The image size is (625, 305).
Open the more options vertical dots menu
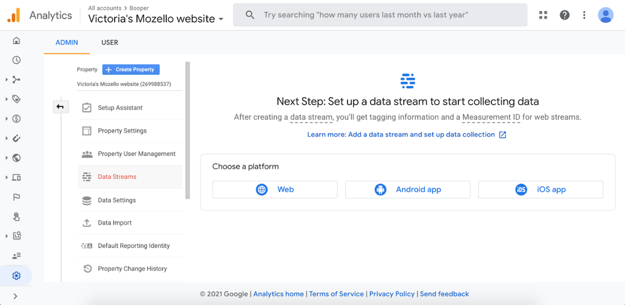tap(584, 15)
